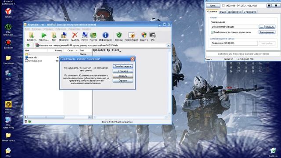Viewport: 281px width, 158px height.
Task: Click the green status icon in WinRAR's status bar
Action: pyautogui.click(x=29, y=122)
